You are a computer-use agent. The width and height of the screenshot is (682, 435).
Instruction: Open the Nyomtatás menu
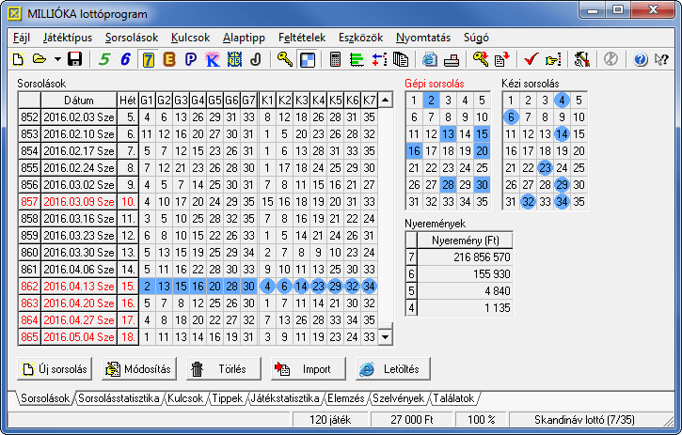pyautogui.click(x=423, y=38)
